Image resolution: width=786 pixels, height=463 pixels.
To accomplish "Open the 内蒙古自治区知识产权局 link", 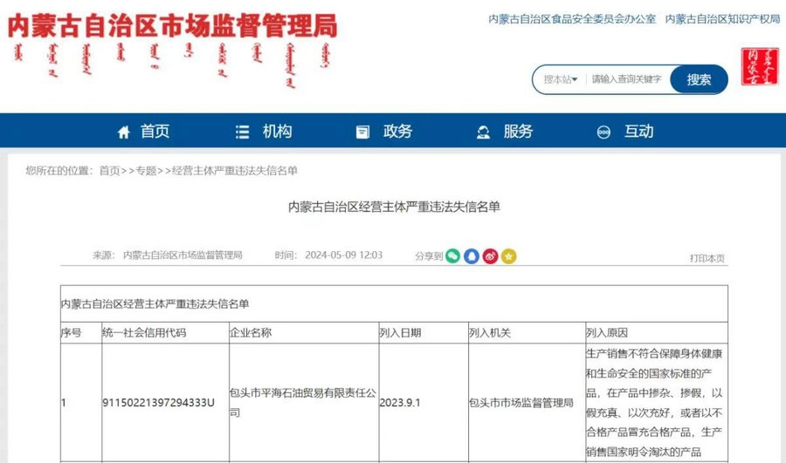I will click(x=722, y=18).
